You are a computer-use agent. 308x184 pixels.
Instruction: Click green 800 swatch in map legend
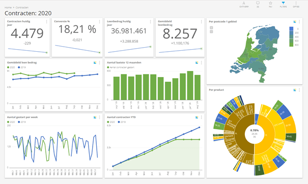[x=291, y=45]
